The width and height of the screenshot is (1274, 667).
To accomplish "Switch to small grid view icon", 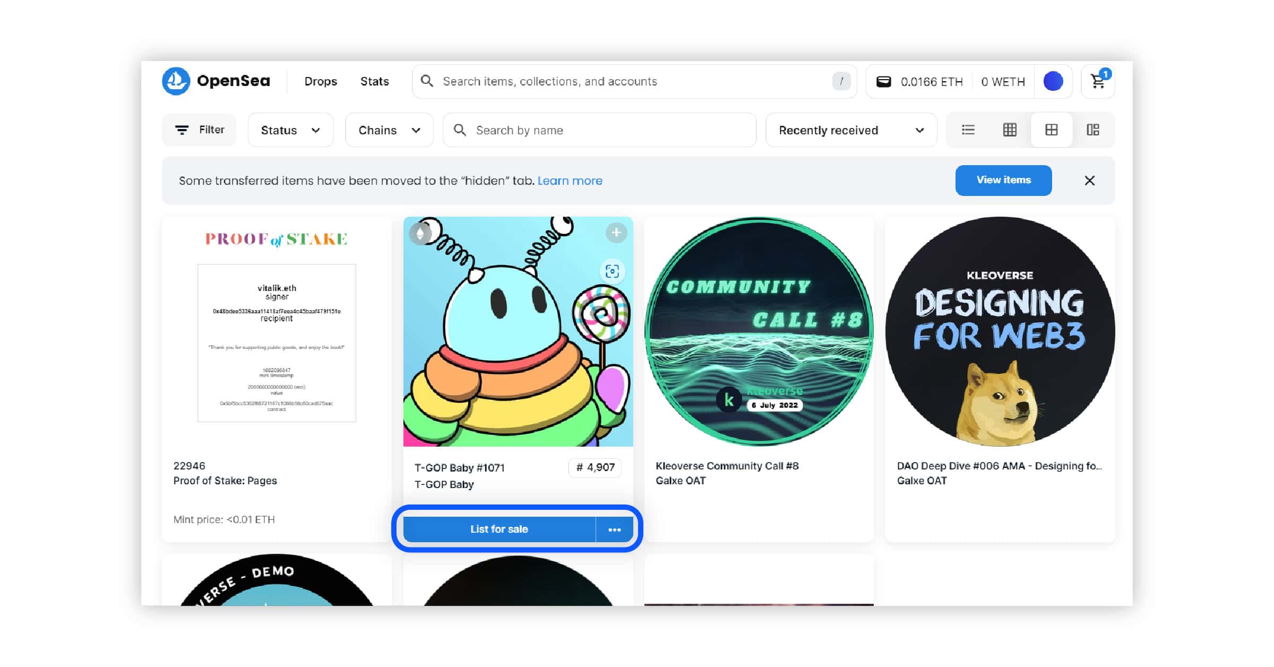I will 1010,130.
